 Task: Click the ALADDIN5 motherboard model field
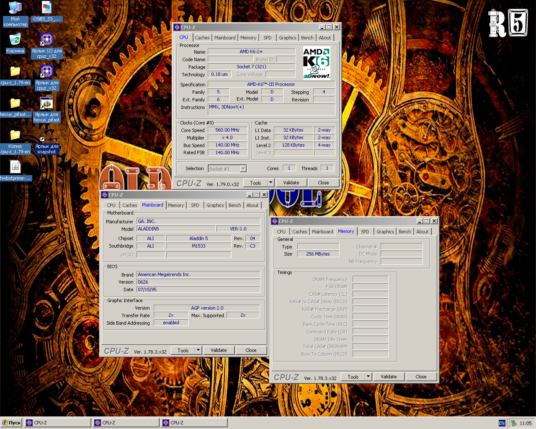176,229
